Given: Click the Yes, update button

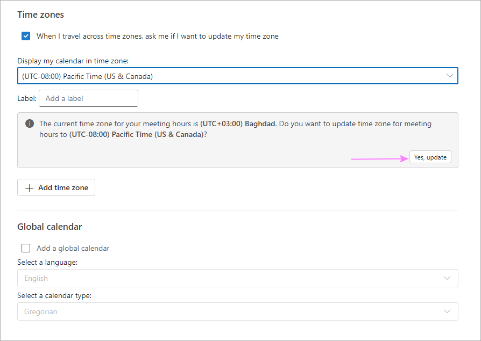Looking at the screenshot, I should click(430, 157).
